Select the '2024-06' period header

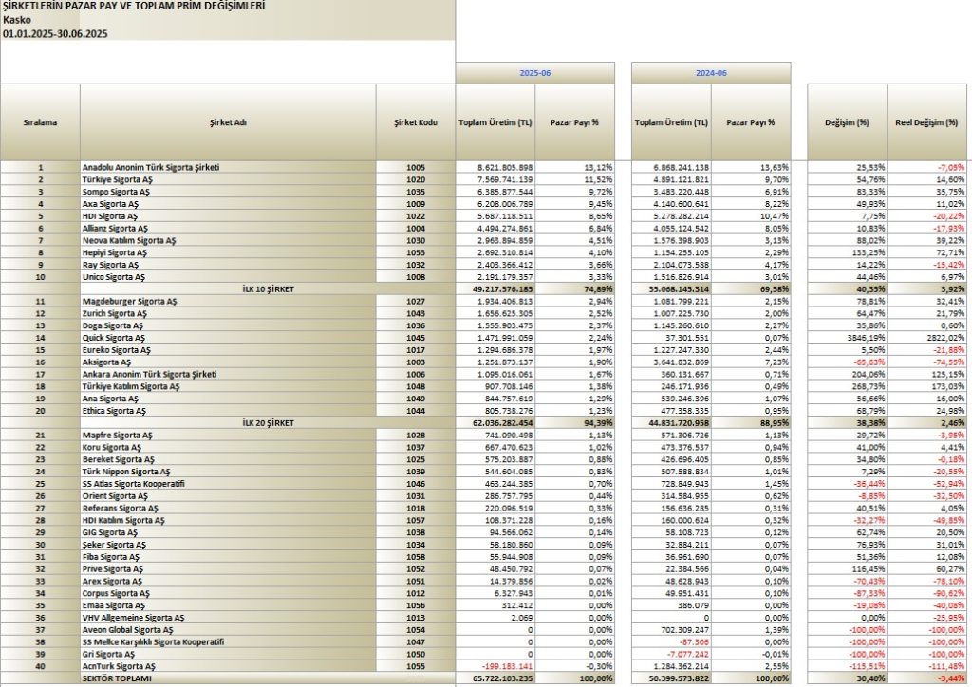(x=711, y=73)
